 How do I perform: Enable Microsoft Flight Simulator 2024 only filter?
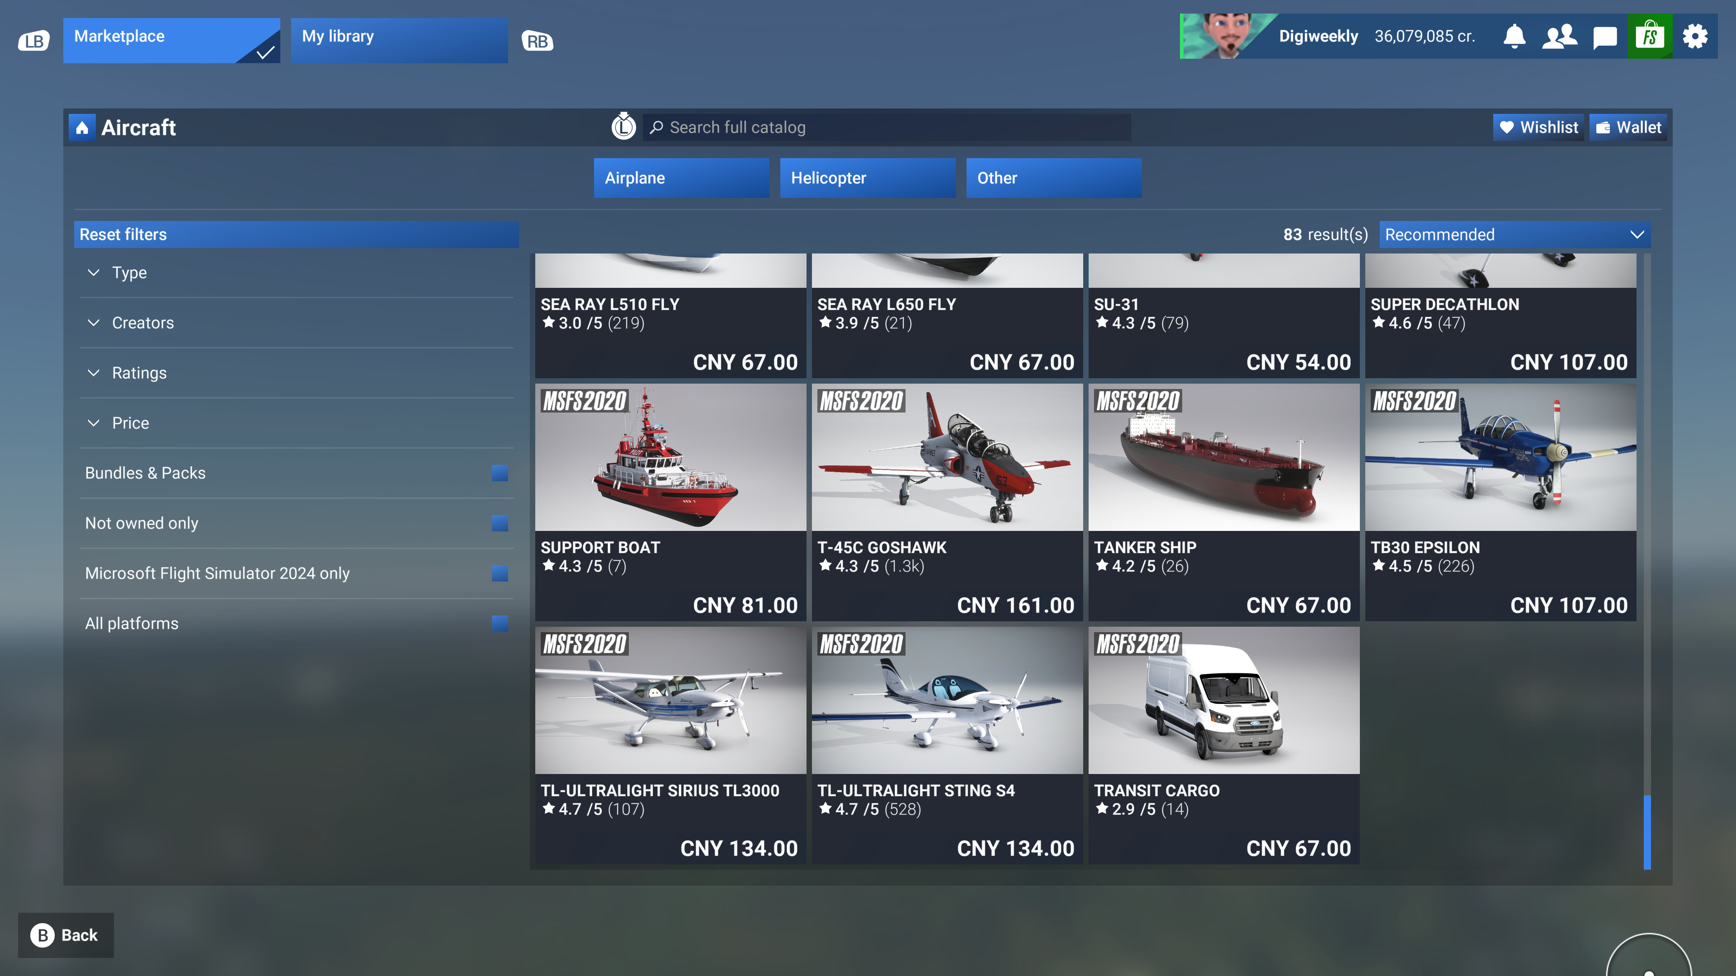[x=500, y=573]
